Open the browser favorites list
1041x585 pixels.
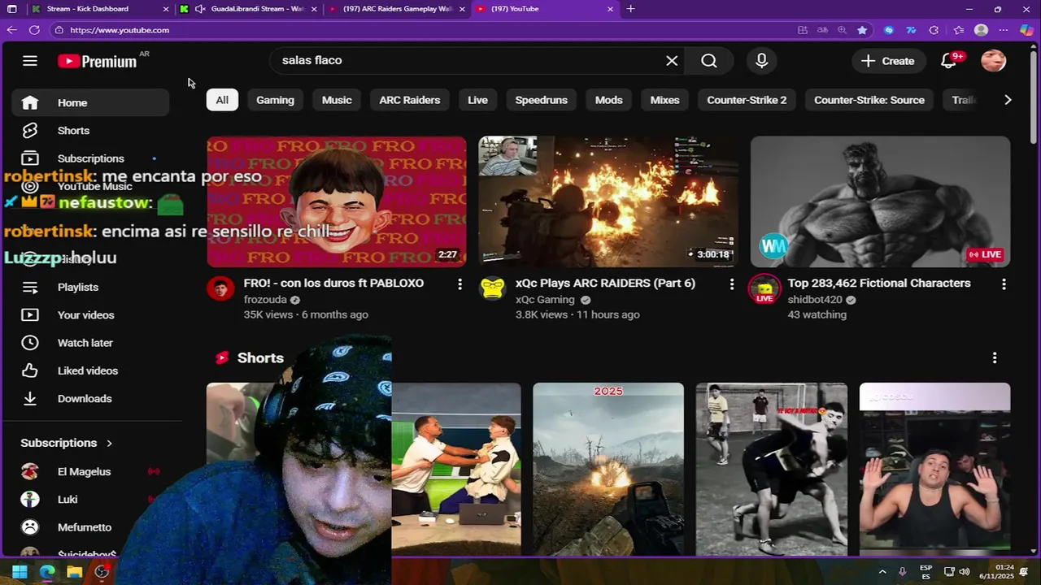(x=959, y=30)
